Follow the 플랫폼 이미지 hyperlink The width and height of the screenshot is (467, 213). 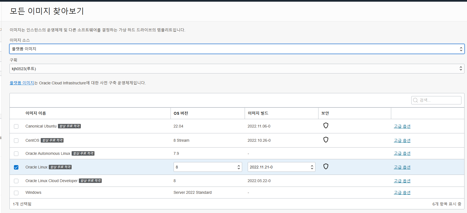pos(22,83)
